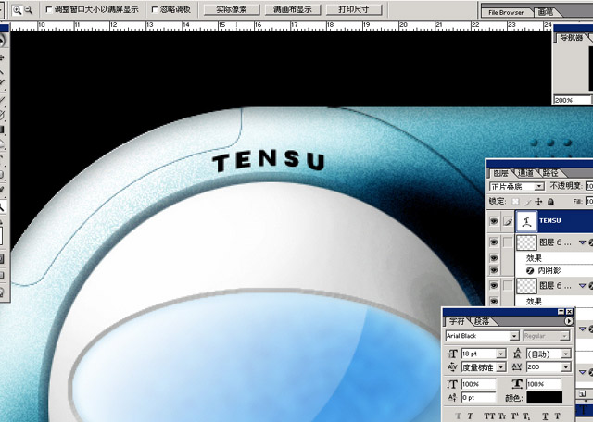The width and height of the screenshot is (593, 422).
Task: Open the character panel flyout menu arrow
Action: [568, 321]
